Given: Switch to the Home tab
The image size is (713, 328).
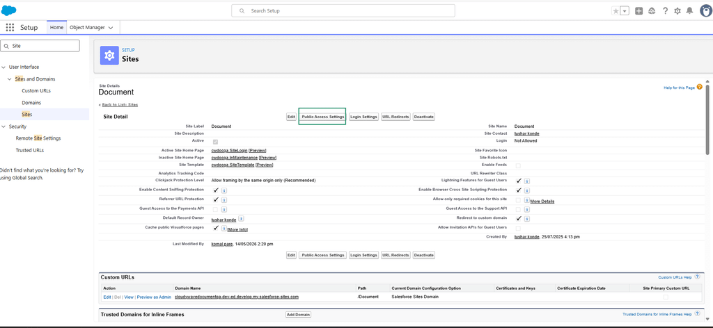Looking at the screenshot, I should point(56,27).
